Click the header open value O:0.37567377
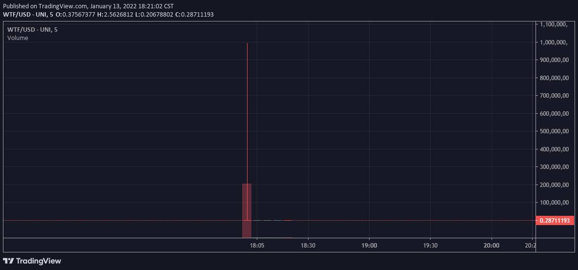Screen dimensions: 578x270 76,14
